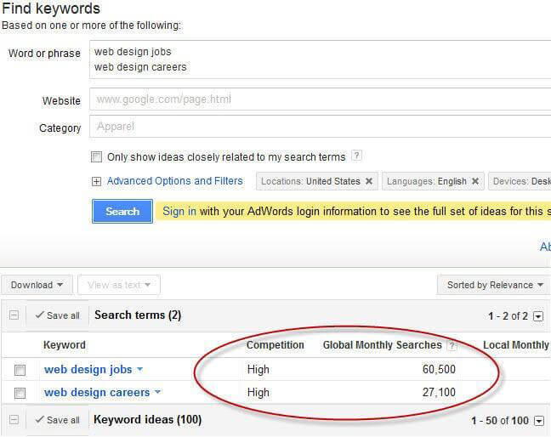Collapse the Search terms section

[x=14, y=315]
